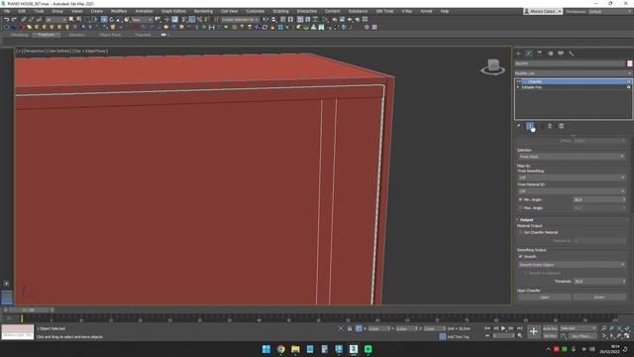Screen dimensions: 634x357
Task: Toggle Editable Poly modifier visibility eye
Action: (x=628, y=87)
